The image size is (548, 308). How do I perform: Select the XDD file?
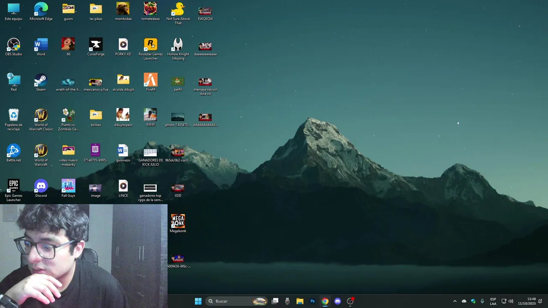tap(178, 190)
